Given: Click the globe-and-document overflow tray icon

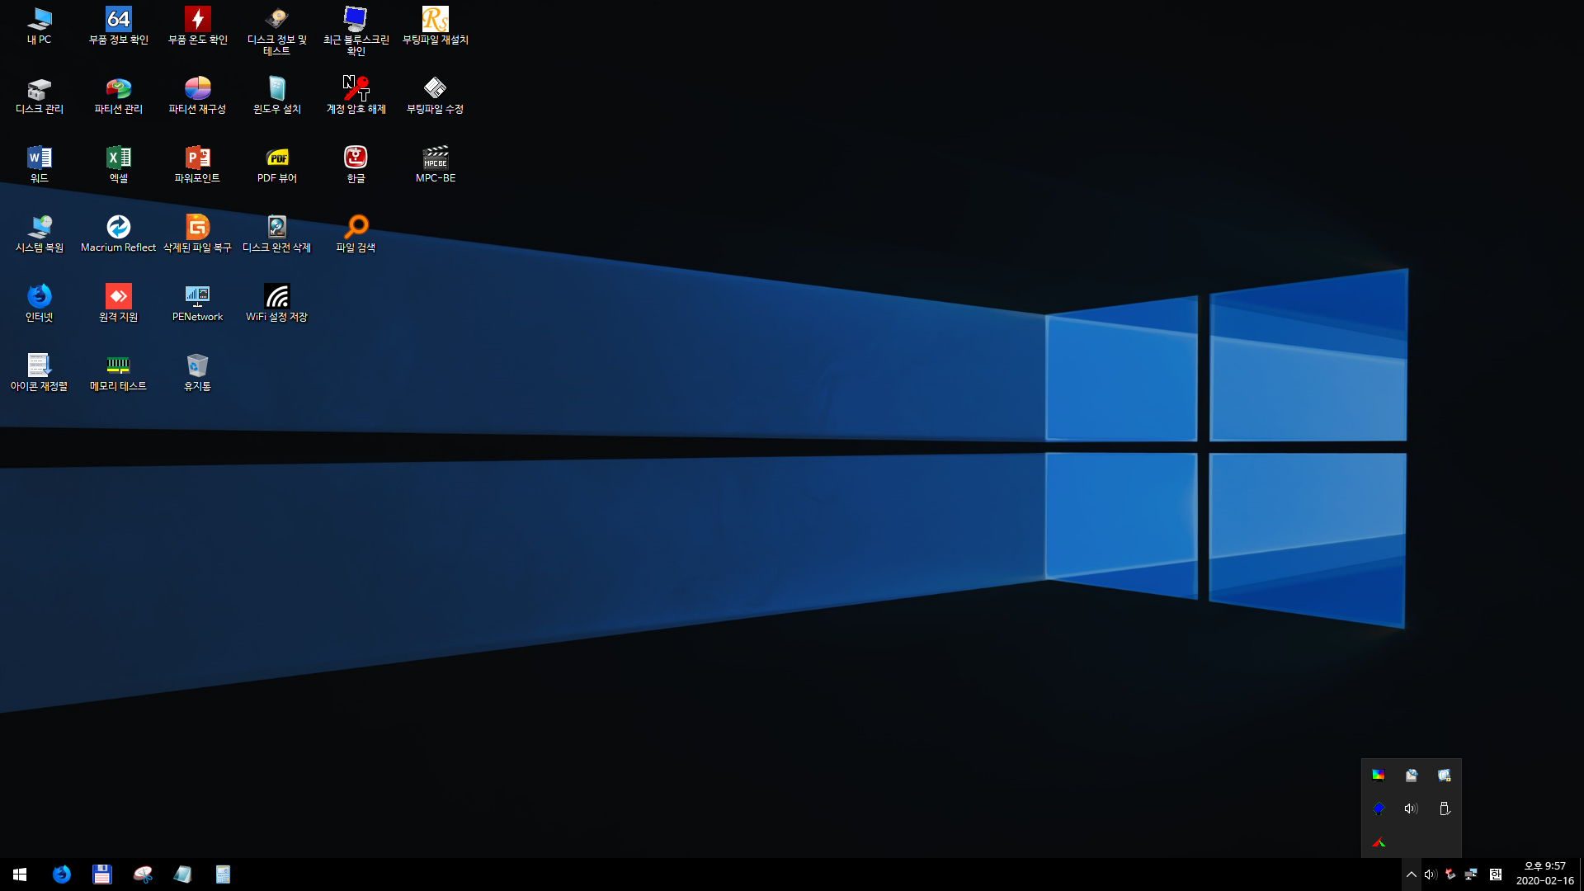Looking at the screenshot, I should [x=1412, y=775].
